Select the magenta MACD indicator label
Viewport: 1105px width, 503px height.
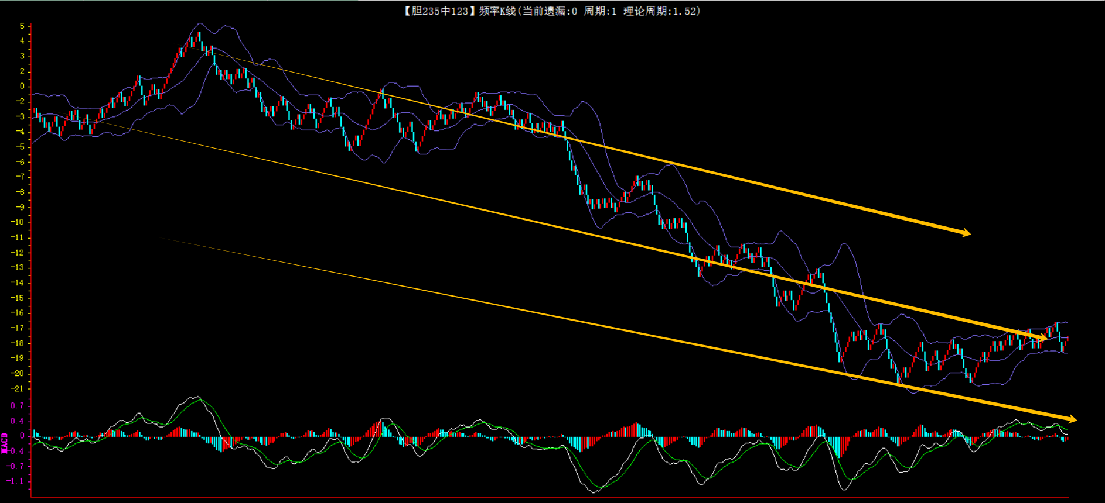click(x=5, y=443)
